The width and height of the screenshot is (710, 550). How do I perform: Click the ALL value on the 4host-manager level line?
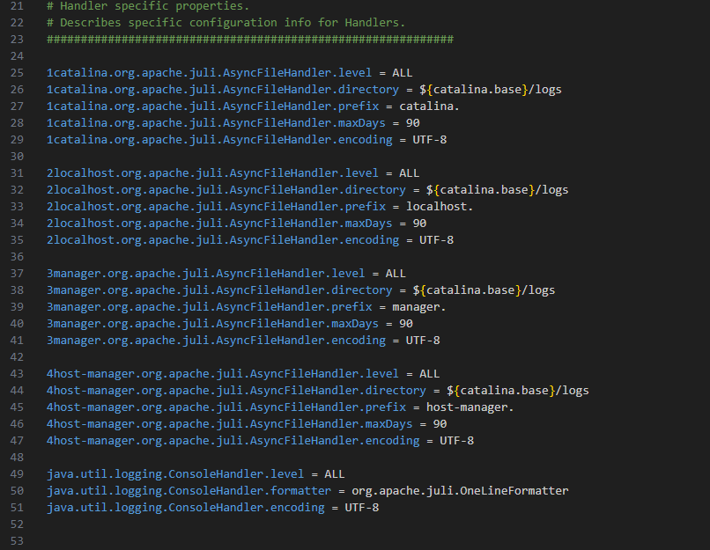pyautogui.click(x=429, y=374)
